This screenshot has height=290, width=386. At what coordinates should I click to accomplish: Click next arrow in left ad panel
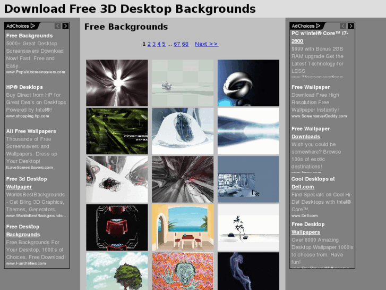click(65, 26)
